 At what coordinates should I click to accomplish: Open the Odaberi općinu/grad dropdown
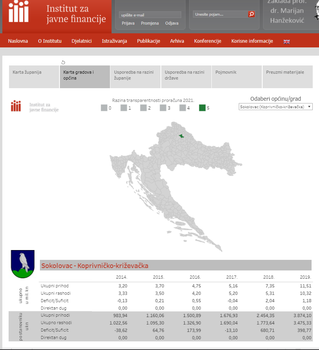pyautogui.click(x=276, y=107)
